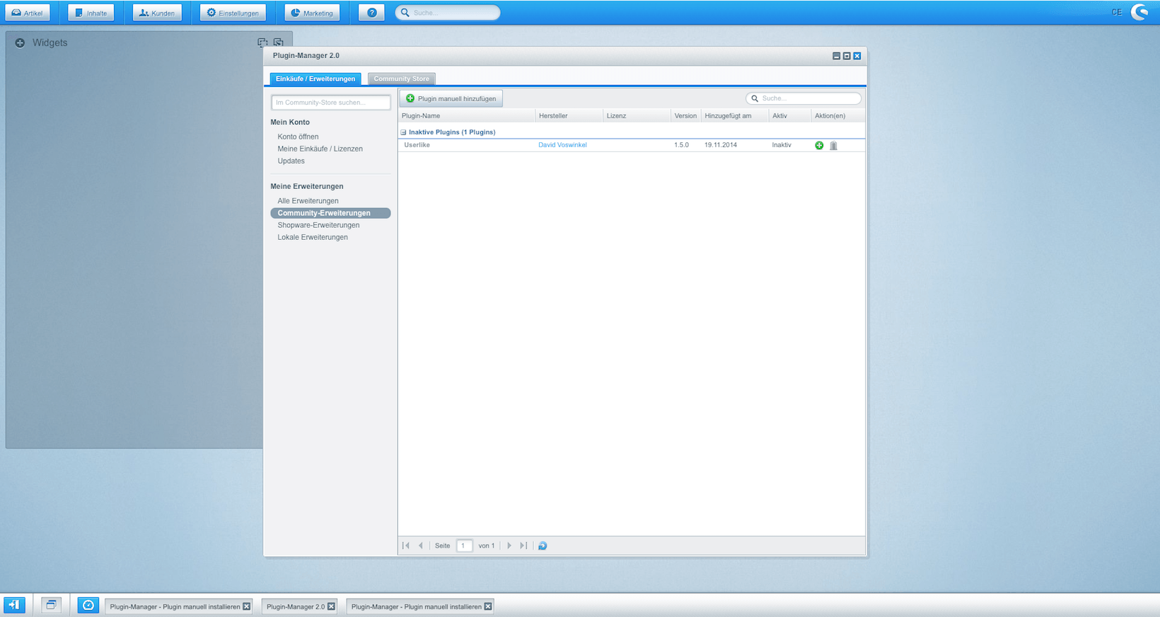Click the 1.5.0 version cell
Screen dimensions: 1160x617
pos(681,145)
